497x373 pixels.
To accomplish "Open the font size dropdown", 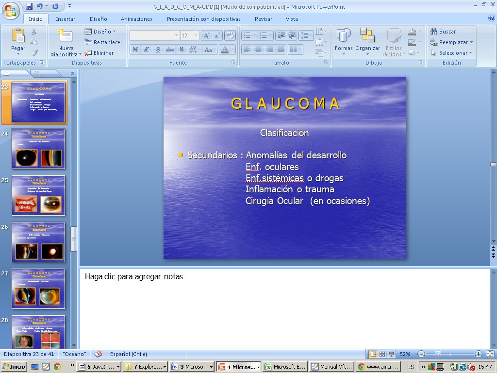I will pos(196,35).
